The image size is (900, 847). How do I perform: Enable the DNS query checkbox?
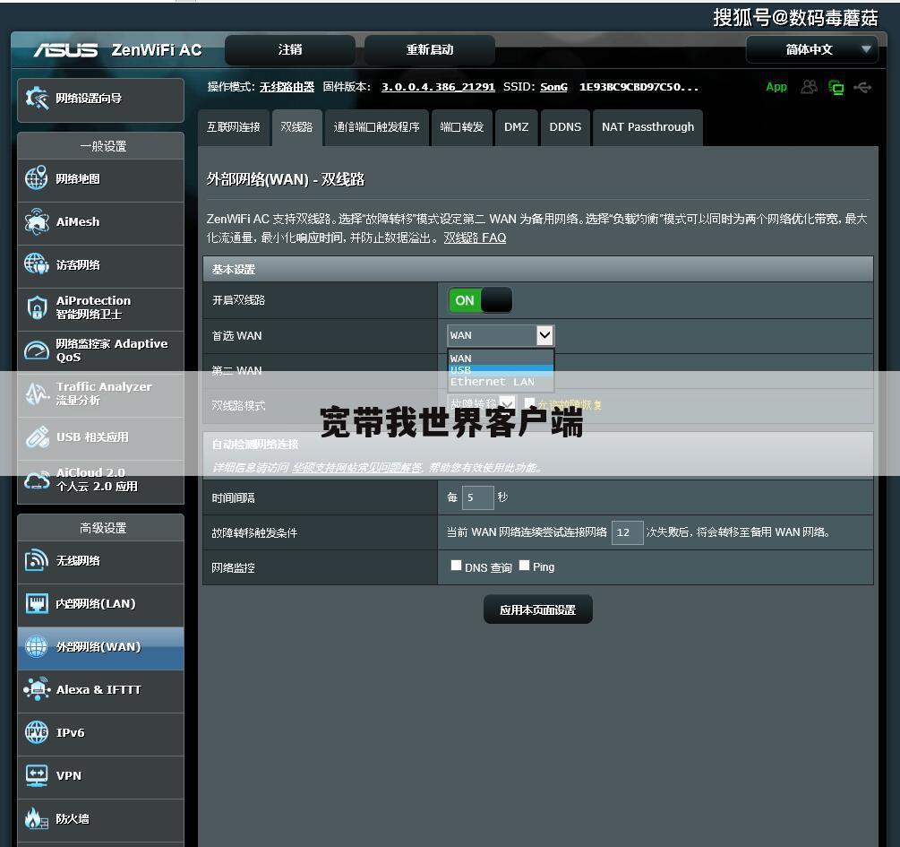pyautogui.click(x=457, y=566)
